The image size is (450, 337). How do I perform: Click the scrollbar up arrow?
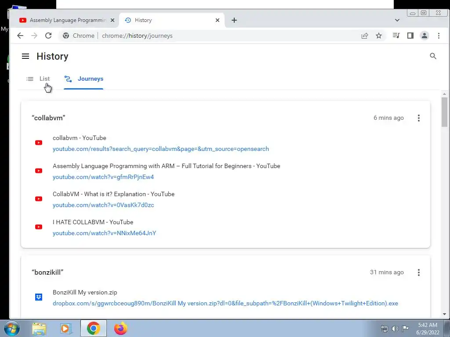coord(444,94)
